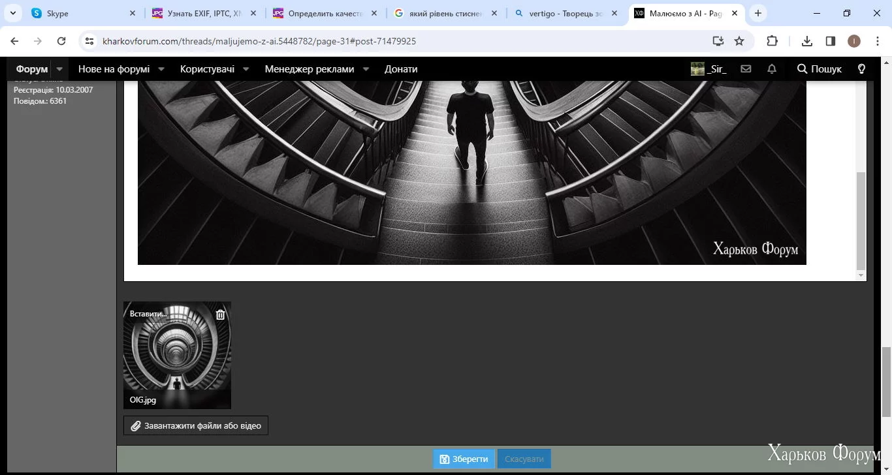Click the page scrollbar up arrow
892x475 pixels.
[886, 61]
